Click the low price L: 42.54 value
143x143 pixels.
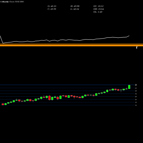[75, 9]
